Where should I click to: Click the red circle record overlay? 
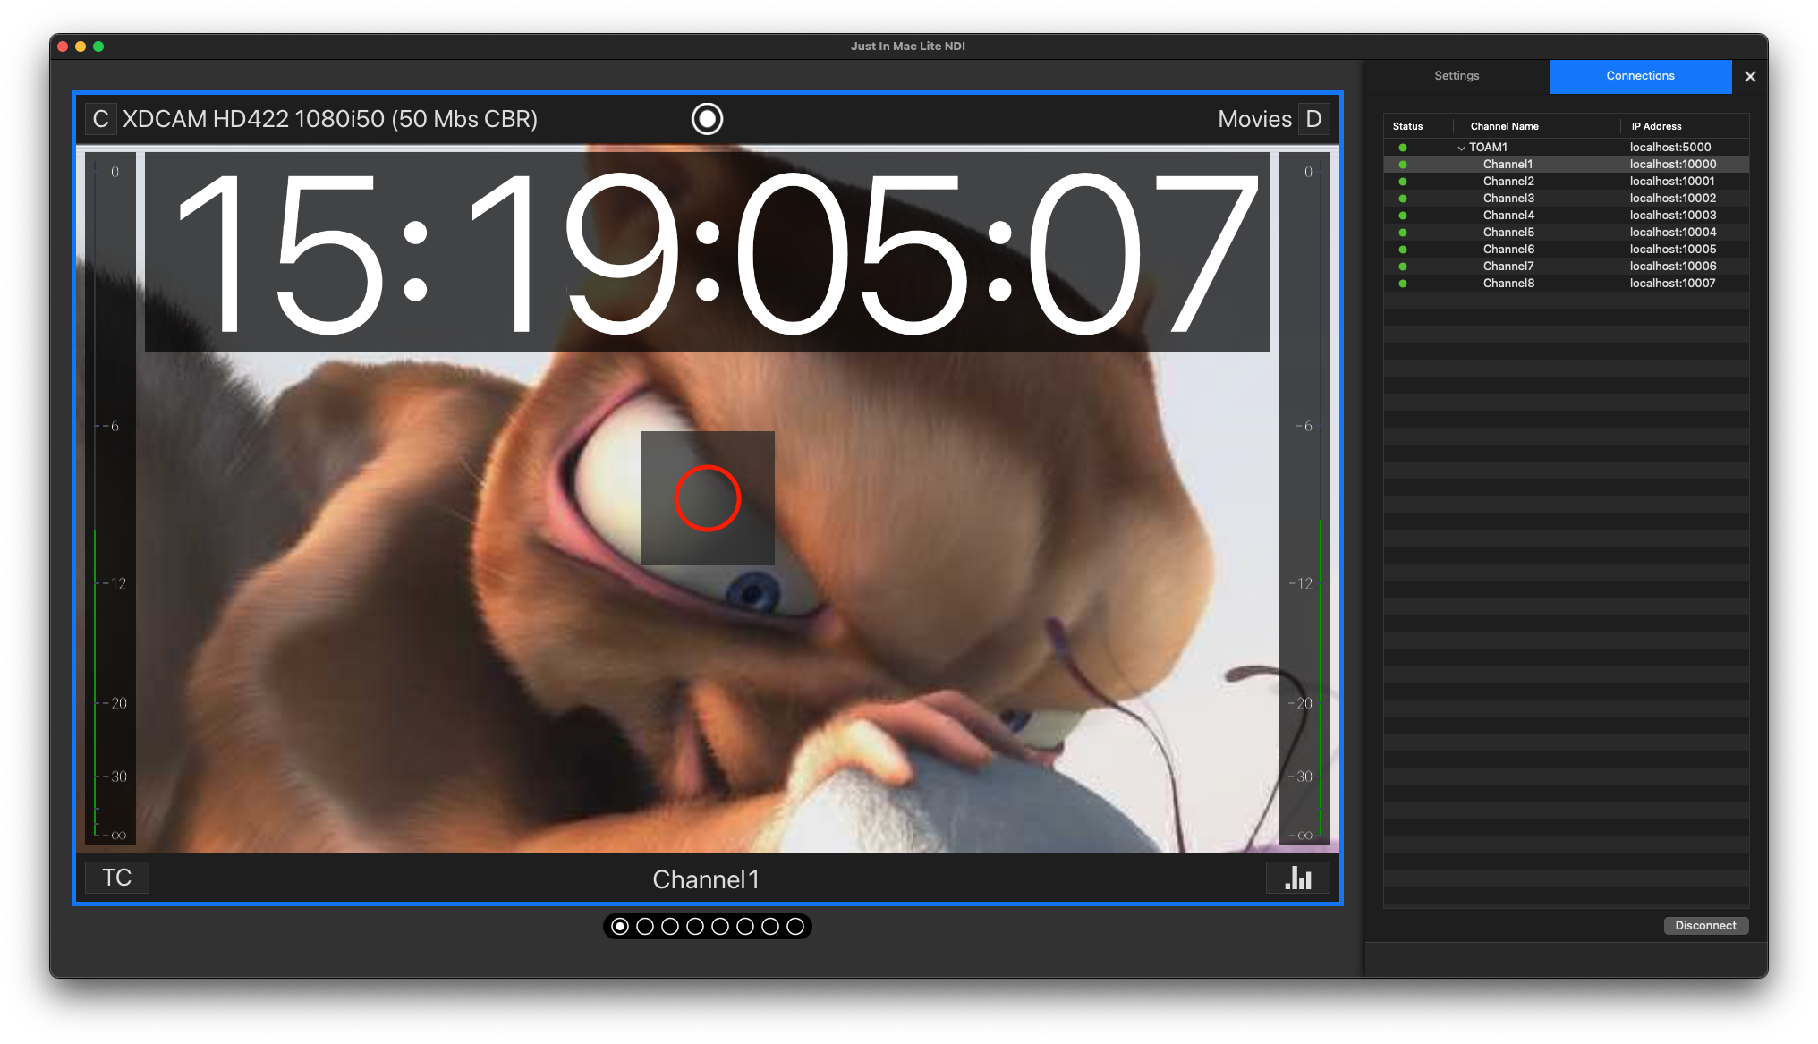707,498
